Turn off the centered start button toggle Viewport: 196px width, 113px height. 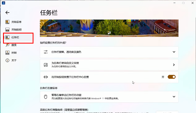point(172,77)
